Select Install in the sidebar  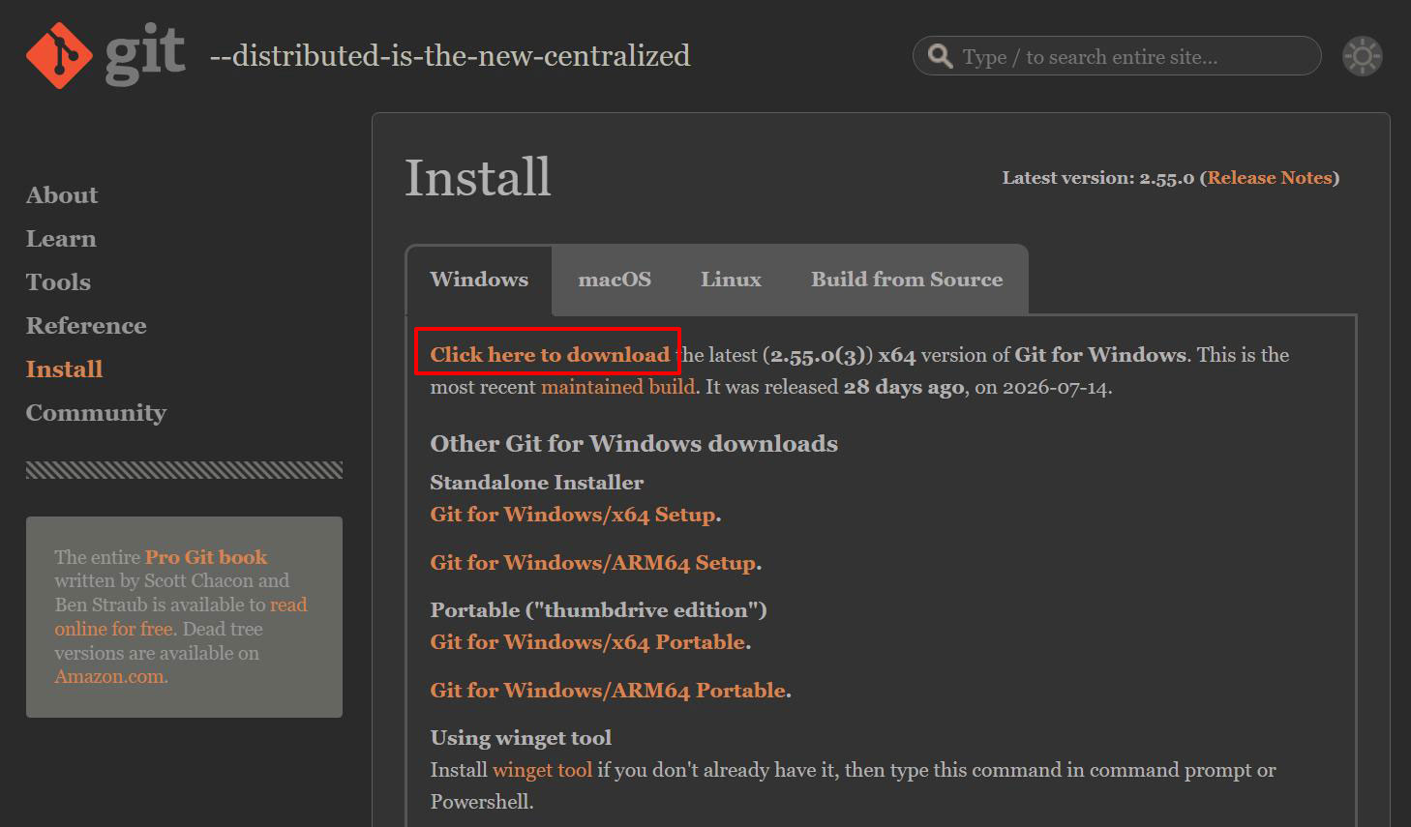click(64, 369)
